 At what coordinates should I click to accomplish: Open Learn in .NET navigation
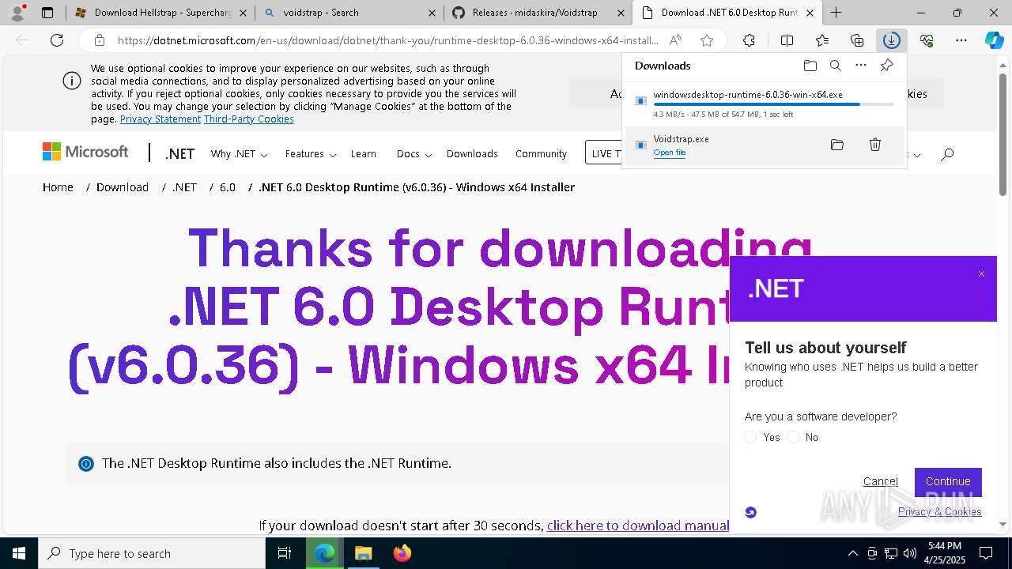click(364, 154)
